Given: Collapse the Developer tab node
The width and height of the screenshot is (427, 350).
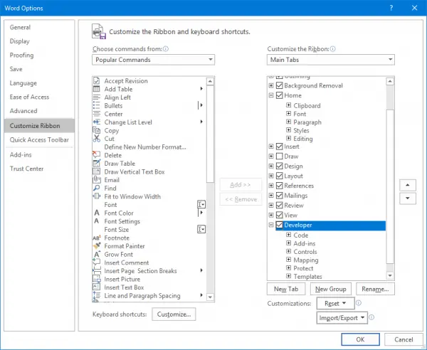Looking at the screenshot, I should point(271,225).
